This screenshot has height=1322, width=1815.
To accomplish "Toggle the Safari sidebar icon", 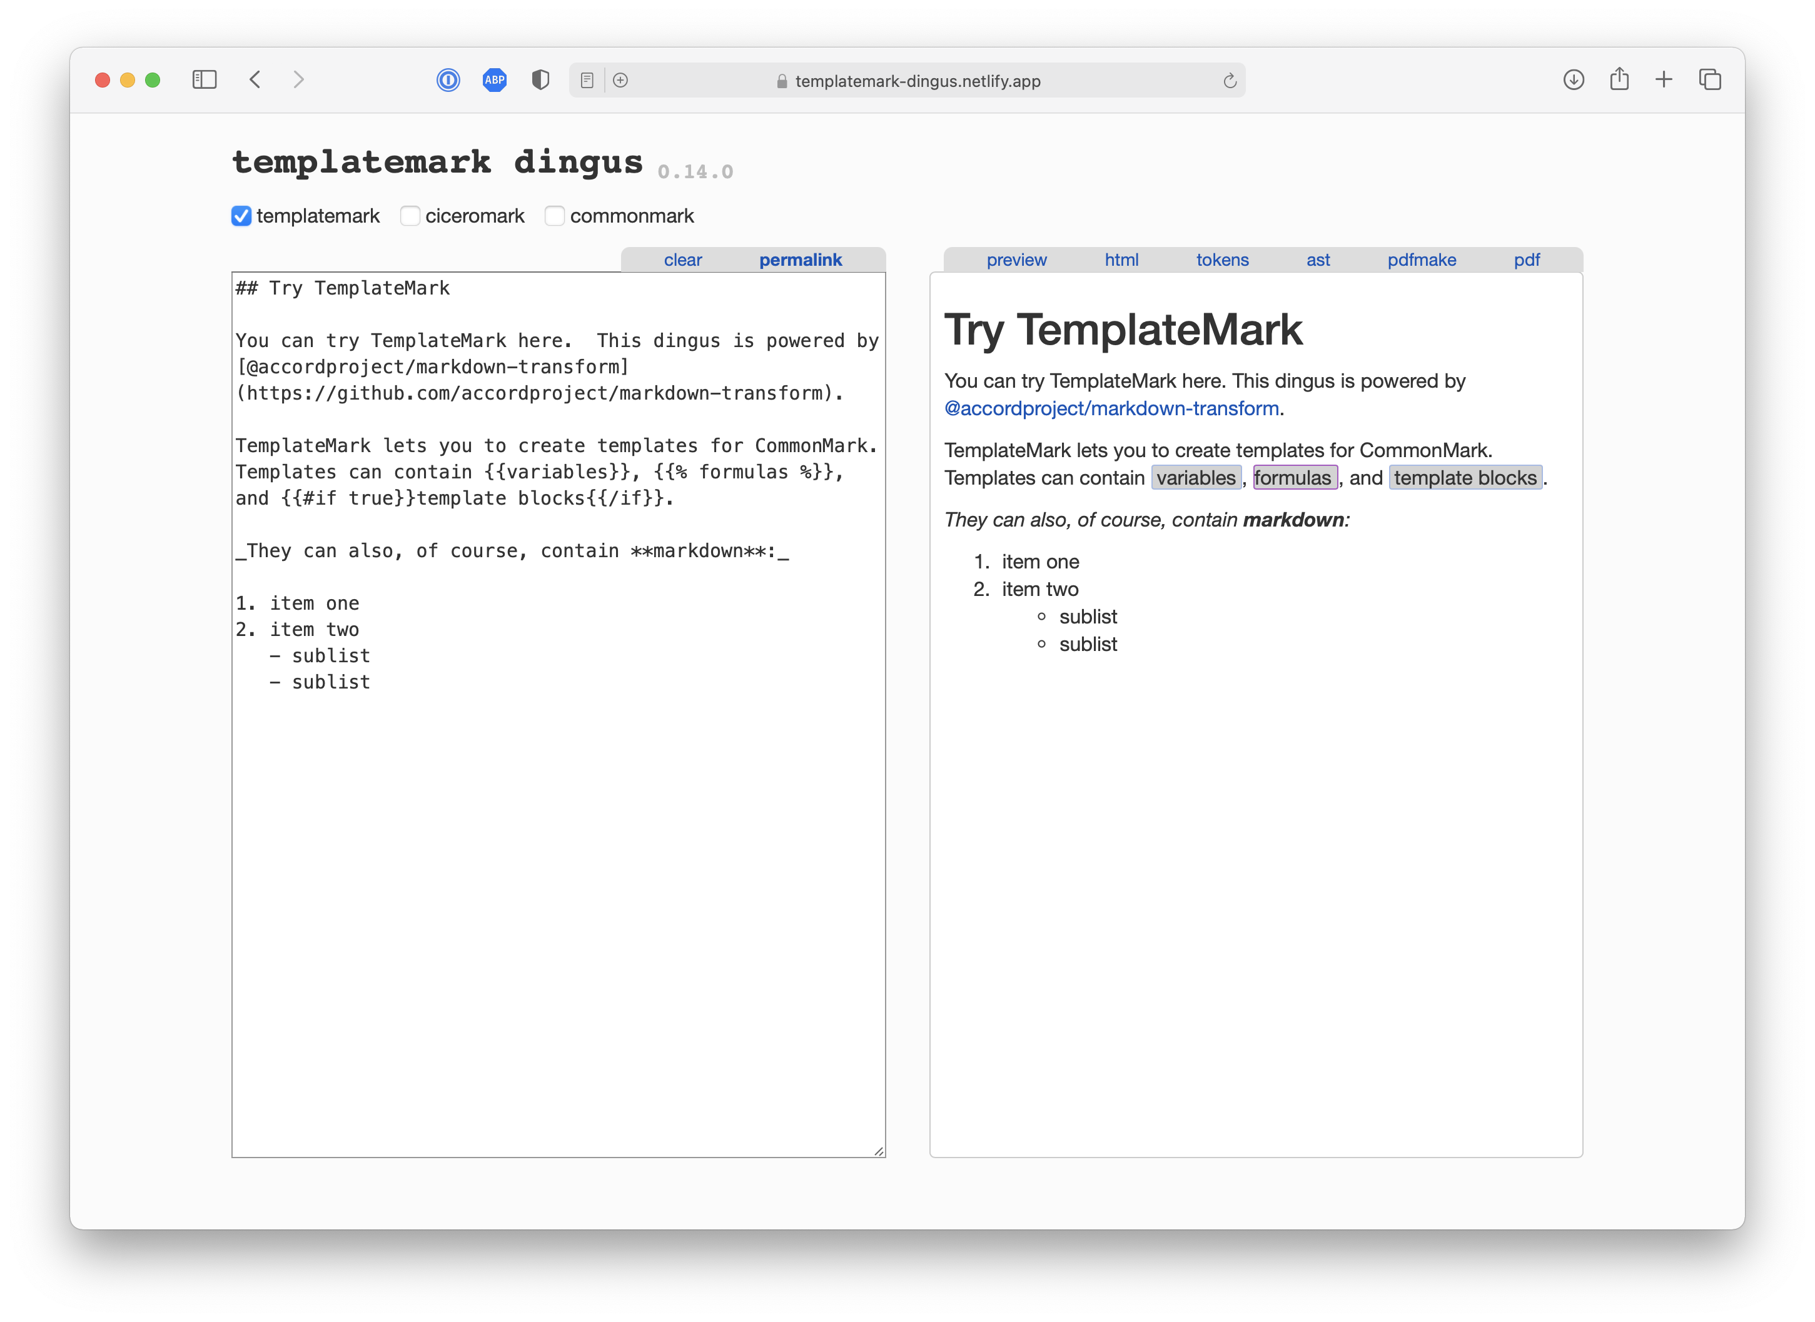I will click(x=204, y=80).
